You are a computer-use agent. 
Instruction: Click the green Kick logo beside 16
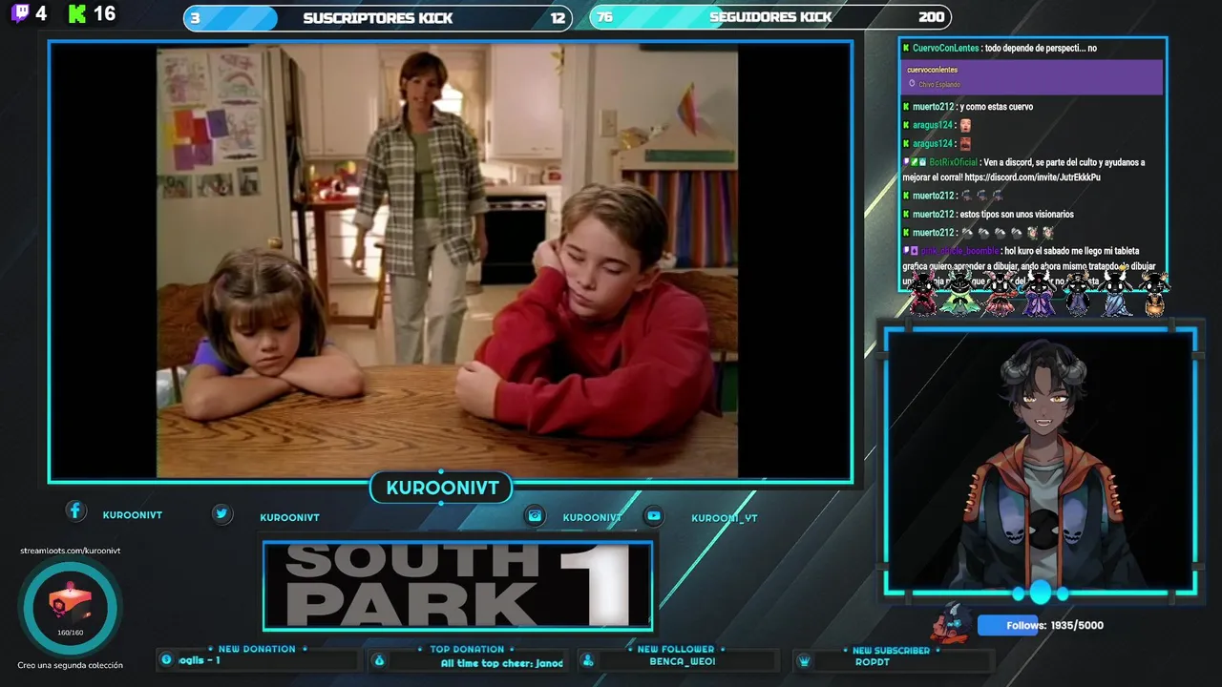[x=77, y=13]
